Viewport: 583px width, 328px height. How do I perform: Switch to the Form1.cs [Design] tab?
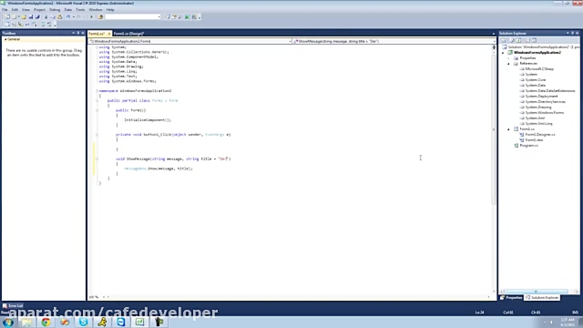tap(129, 34)
